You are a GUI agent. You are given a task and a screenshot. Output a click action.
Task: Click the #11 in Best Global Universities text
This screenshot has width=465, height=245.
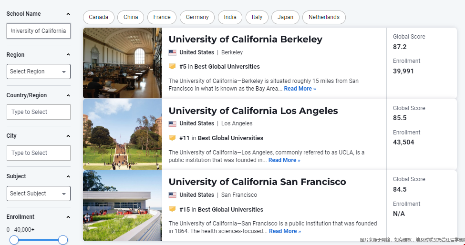pos(221,138)
